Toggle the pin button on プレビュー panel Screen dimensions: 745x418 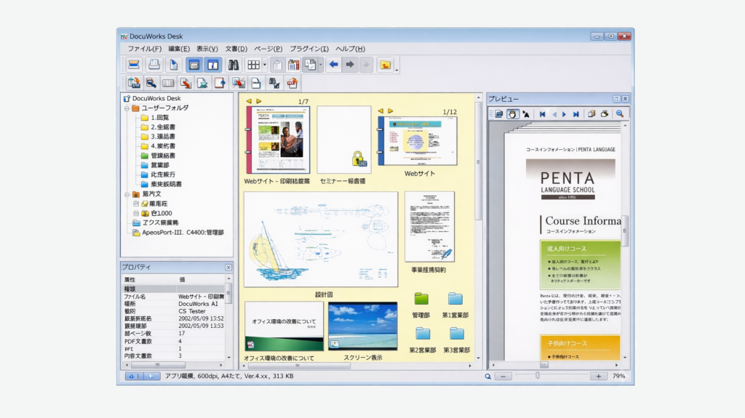(616, 98)
